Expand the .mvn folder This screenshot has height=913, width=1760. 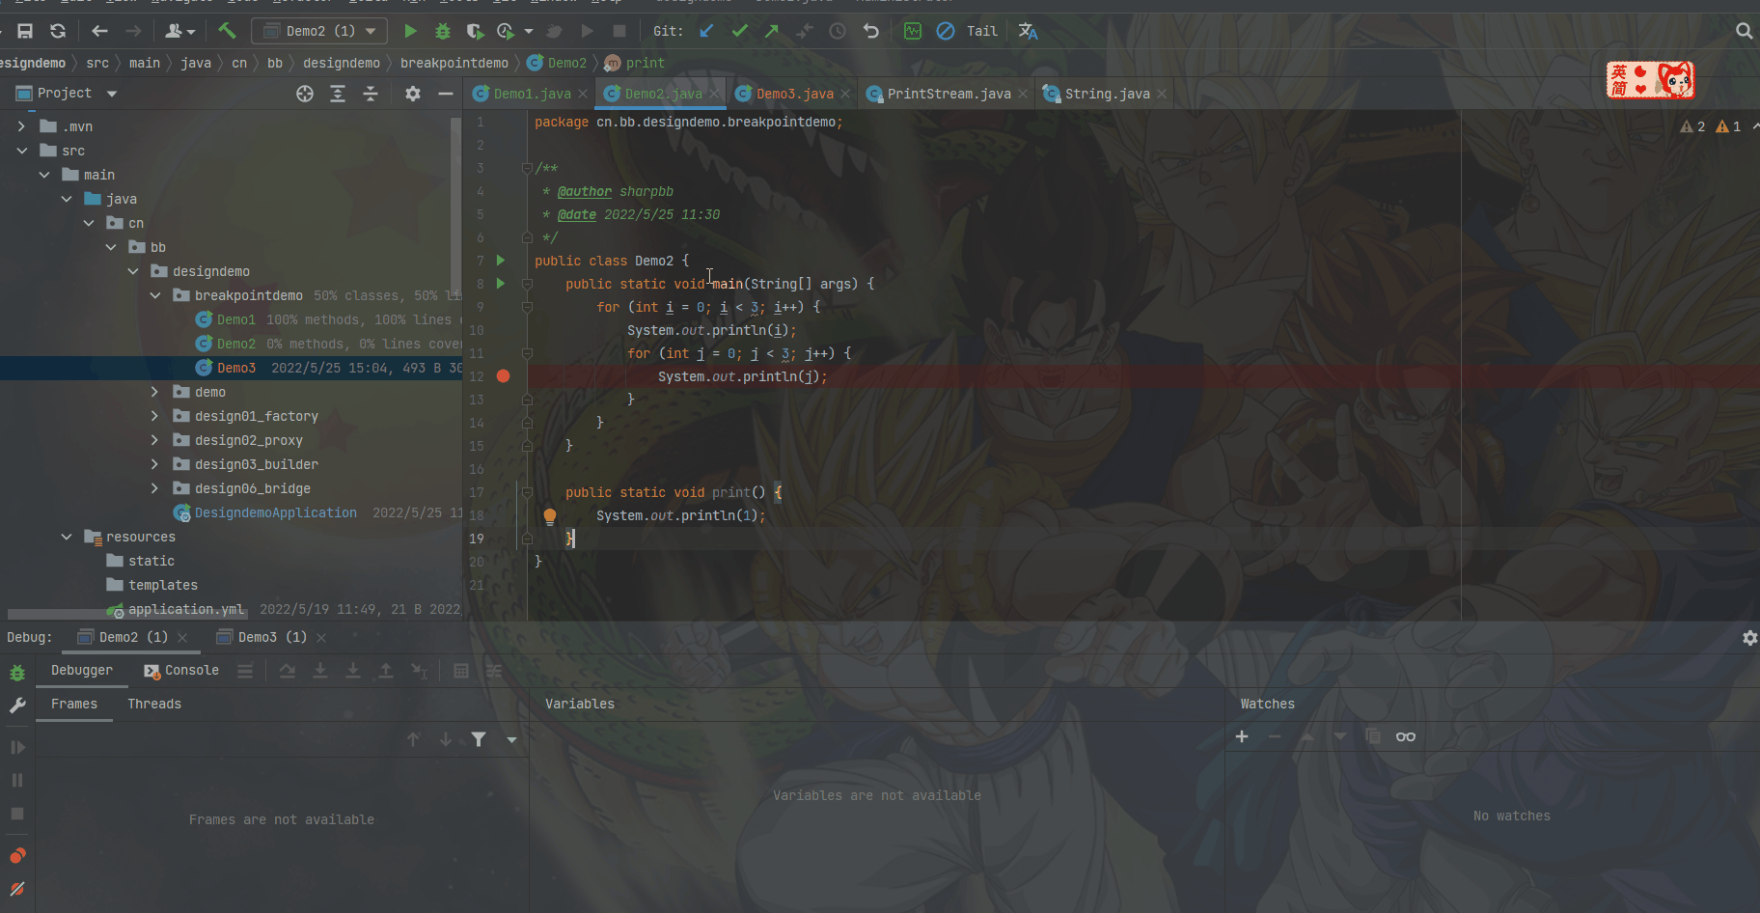[x=22, y=126]
